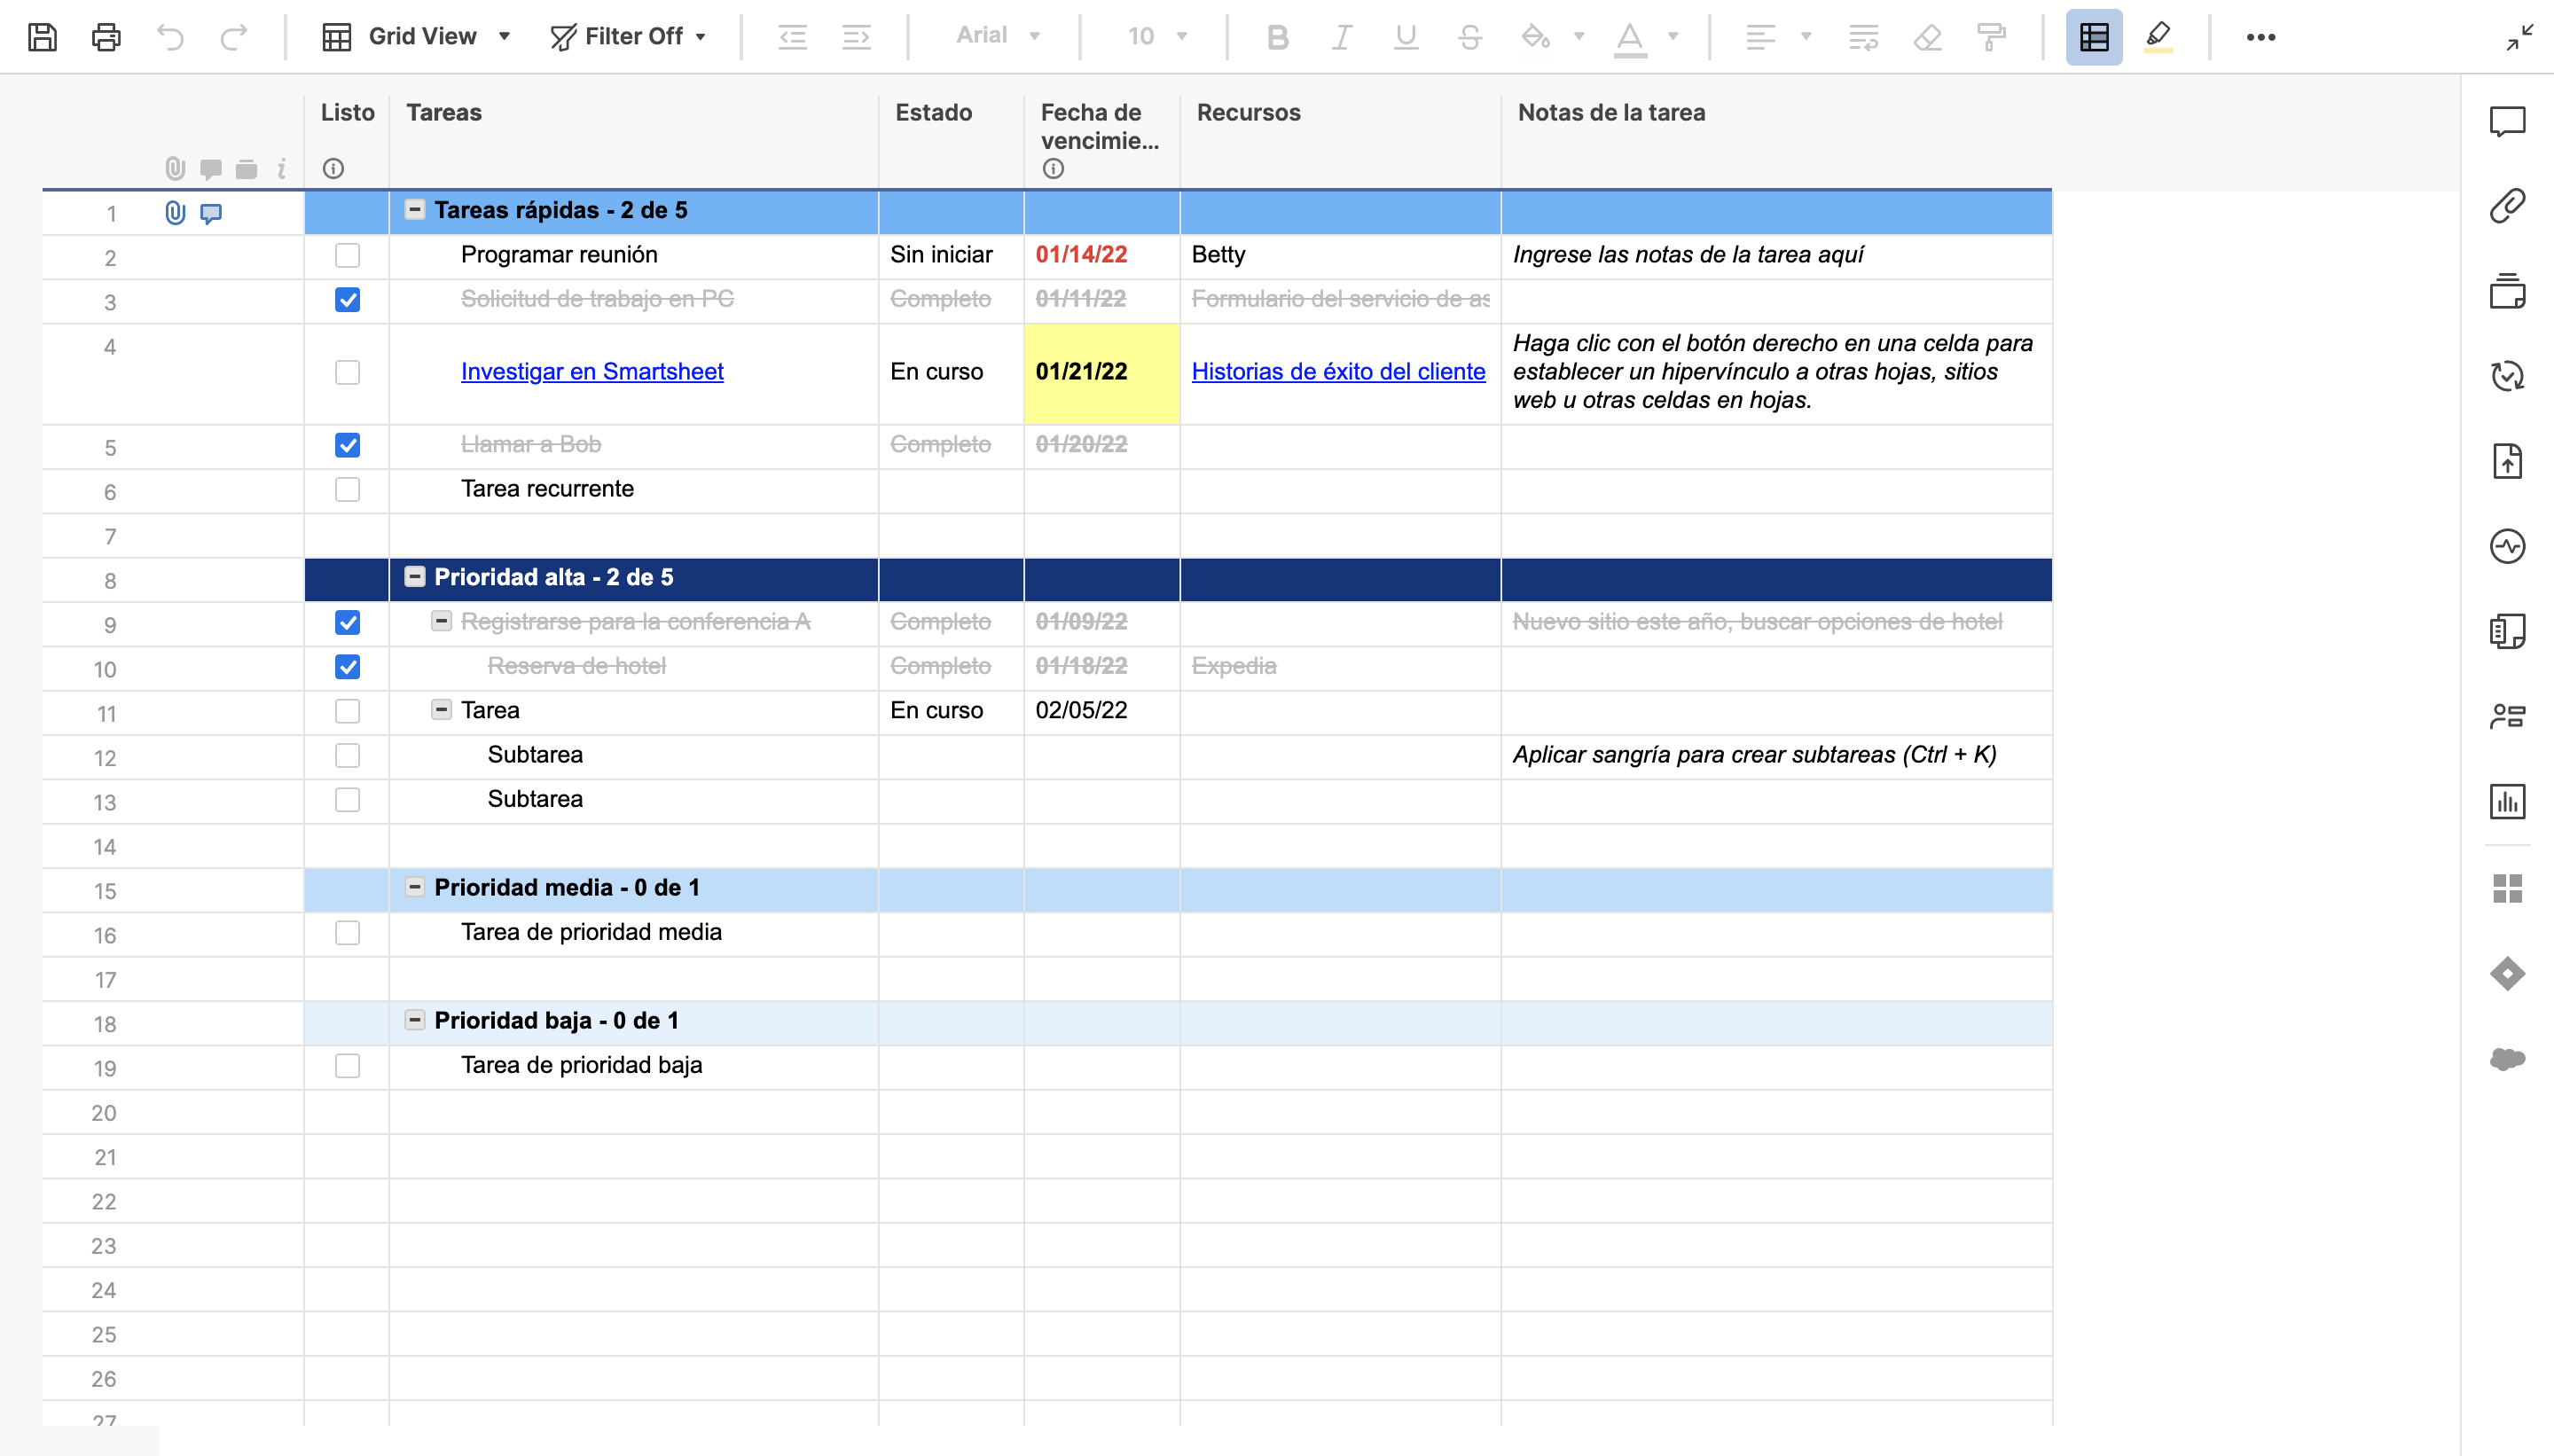Uncheck Solicitud de trabajo en PC checkbox
Image resolution: width=2554 pixels, height=1456 pixels.
[x=347, y=300]
